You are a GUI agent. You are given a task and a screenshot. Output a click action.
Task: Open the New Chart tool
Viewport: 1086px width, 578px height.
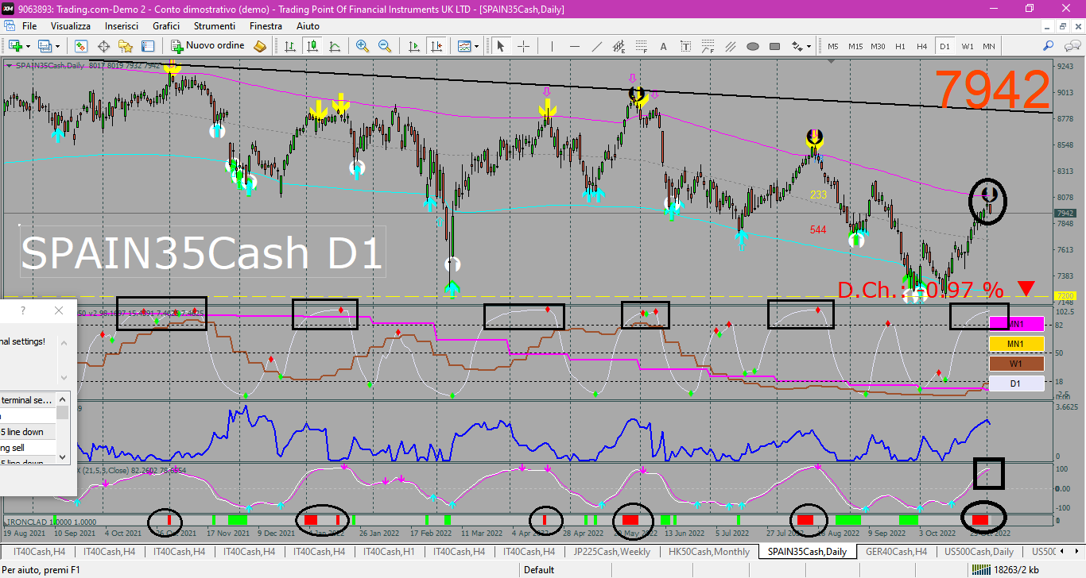tap(16, 46)
